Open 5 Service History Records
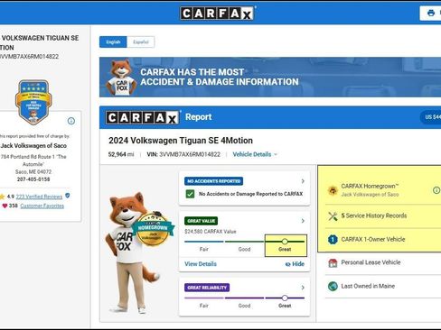441x330 pixels. coord(374,215)
